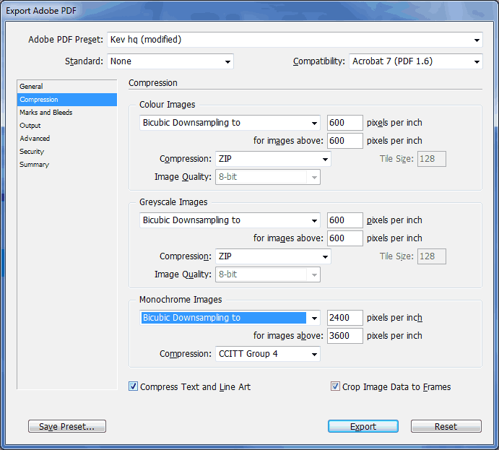The image size is (499, 450).
Task: Open Monochrome Images downsampling method dropdown
Action: click(230, 318)
